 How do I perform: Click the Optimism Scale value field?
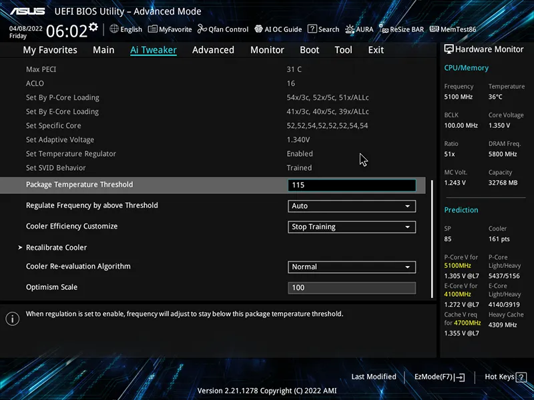coord(352,288)
